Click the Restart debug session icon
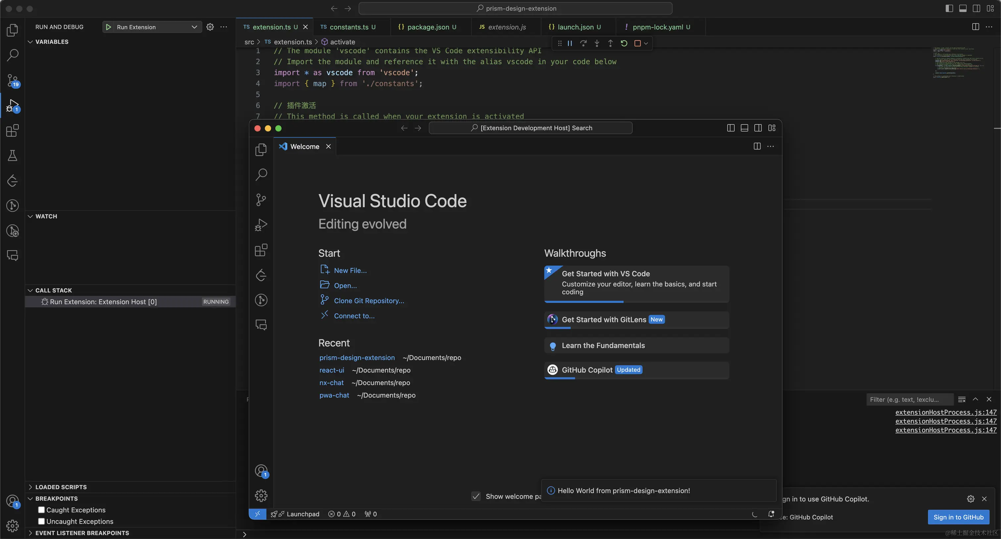 [624, 43]
